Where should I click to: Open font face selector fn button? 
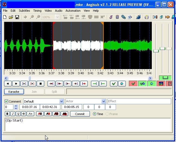click(30, 114)
